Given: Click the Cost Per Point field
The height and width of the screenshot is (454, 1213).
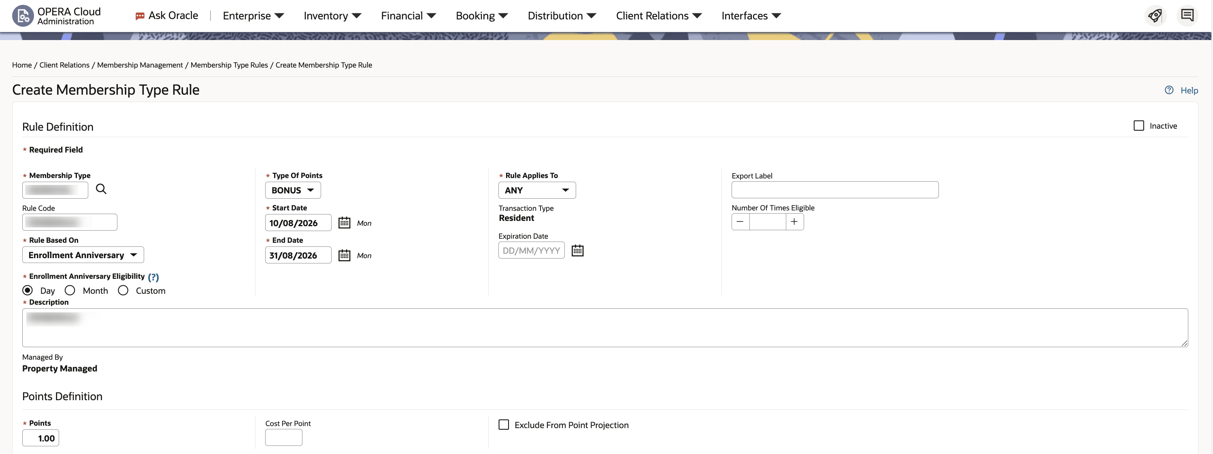Looking at the screenshot, I should click(x=283, y=437).
